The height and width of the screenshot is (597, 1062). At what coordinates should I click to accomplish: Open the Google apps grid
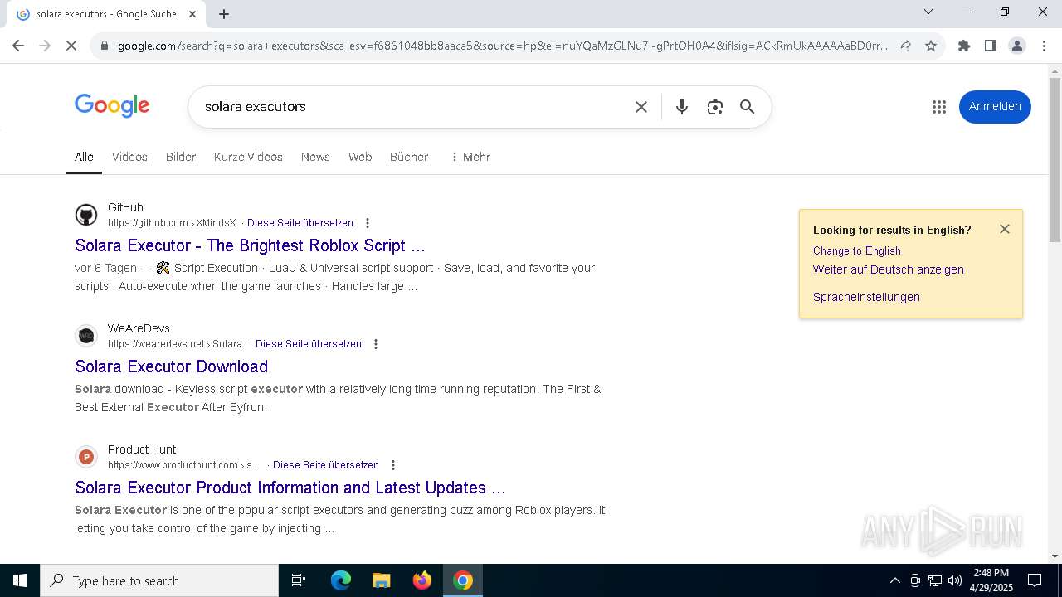point(939,107)
